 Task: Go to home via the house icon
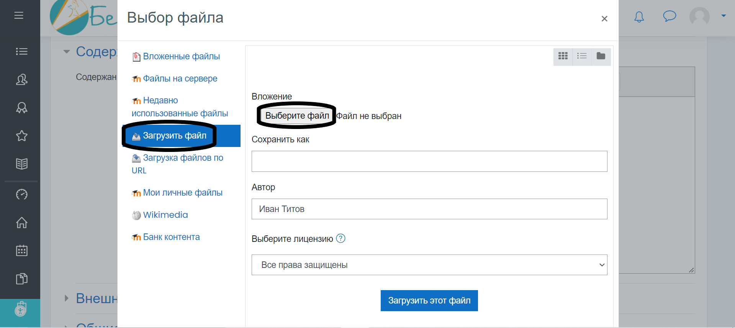[21, 222]
